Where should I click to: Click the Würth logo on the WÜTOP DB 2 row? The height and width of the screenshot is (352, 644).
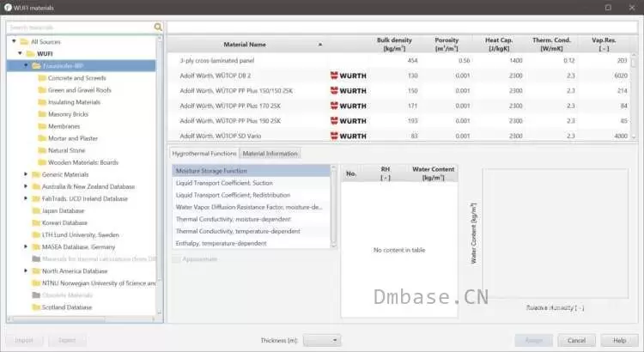pyautogui.click(x=349, y=76)
